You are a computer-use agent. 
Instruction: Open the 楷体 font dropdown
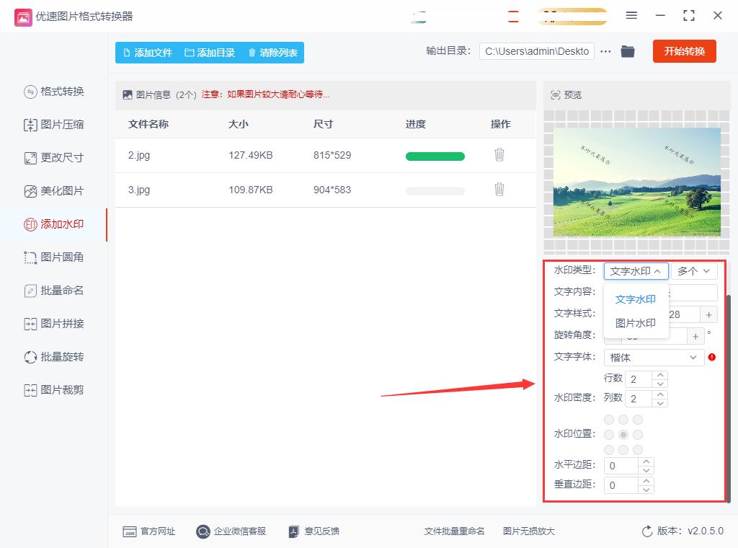coord(653,357)
